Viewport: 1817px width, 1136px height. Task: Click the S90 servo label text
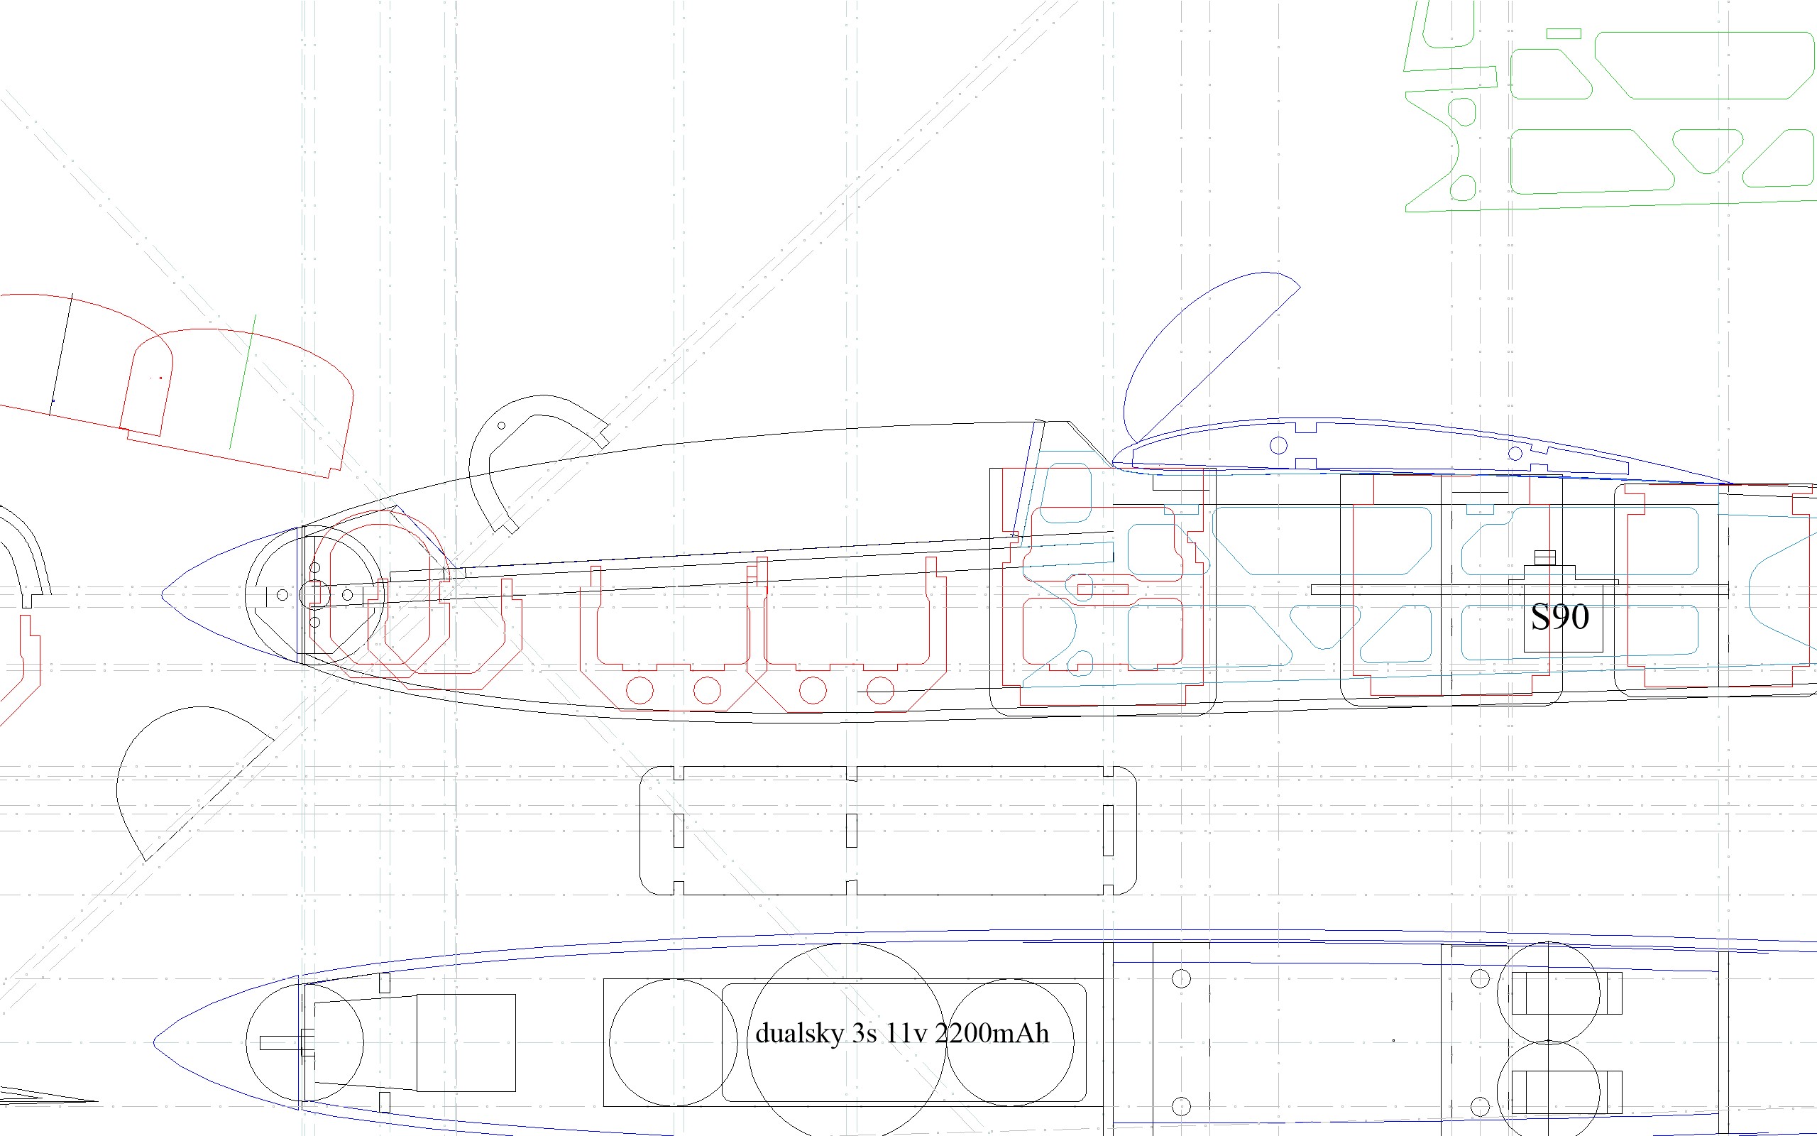click(1559, 617)
